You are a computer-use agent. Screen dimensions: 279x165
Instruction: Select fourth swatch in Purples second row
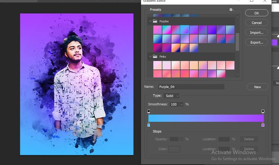(185, 39)
